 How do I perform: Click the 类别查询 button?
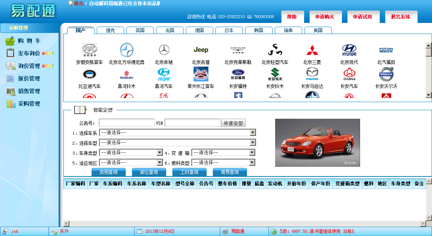(x=109, y=172)
